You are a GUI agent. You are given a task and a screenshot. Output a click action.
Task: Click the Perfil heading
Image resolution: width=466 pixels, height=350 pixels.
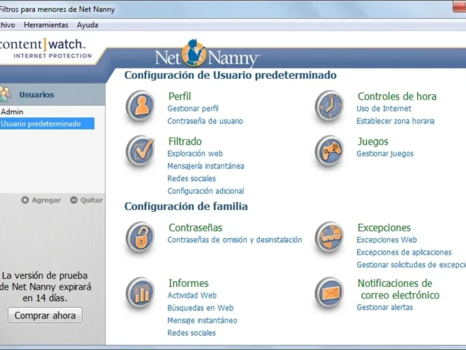coord(179,96)
